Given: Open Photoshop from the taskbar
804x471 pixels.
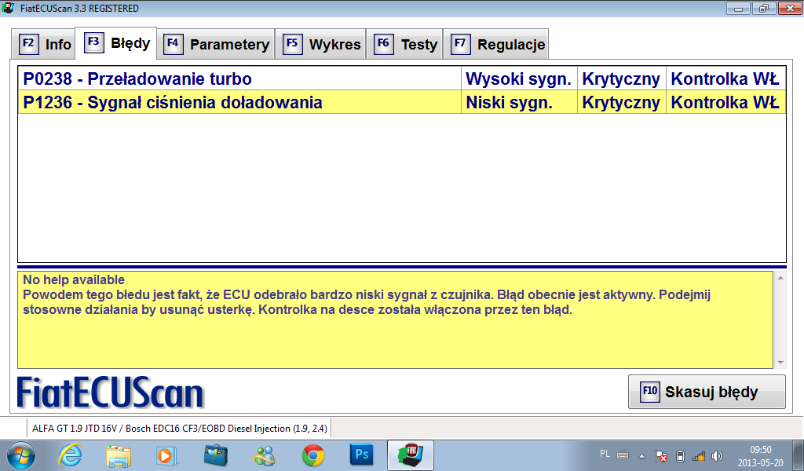Looking at the screenshot, I should 361,455.
